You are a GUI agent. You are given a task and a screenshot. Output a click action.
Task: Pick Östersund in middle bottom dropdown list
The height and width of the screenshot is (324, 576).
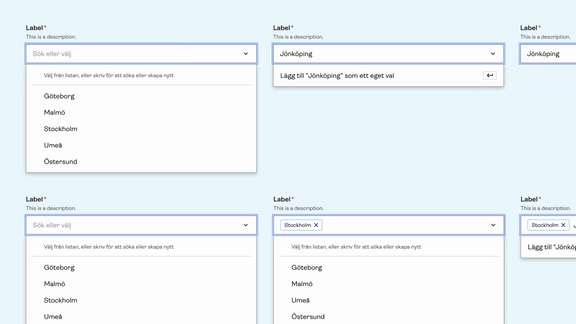click(308, 317)
